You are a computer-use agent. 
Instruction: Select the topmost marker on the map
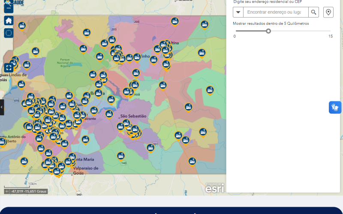(175, 21)
